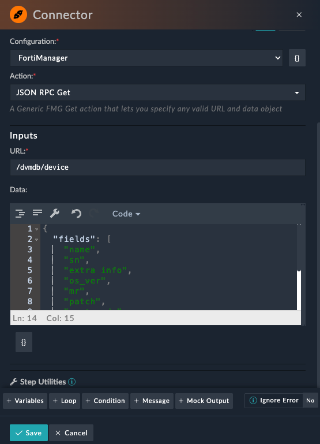Open the JSON RPC Get action dropdown

(x=157, y=92)
